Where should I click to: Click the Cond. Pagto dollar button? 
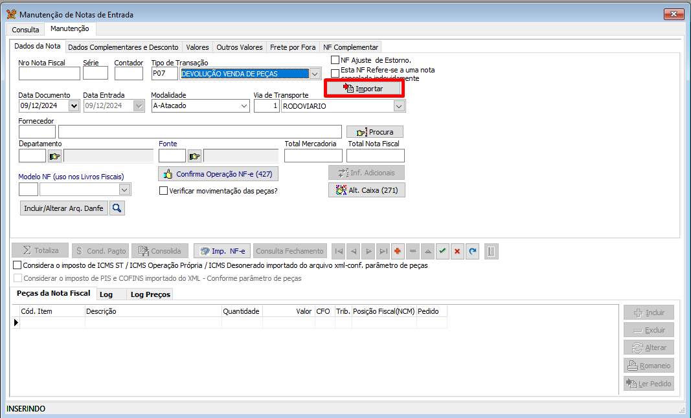point(100,250)
